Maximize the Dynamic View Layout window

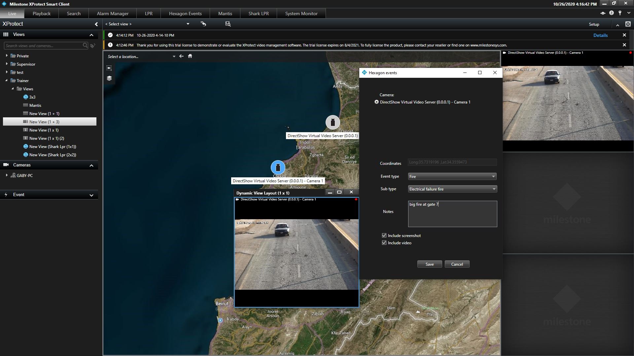[339, 192]
